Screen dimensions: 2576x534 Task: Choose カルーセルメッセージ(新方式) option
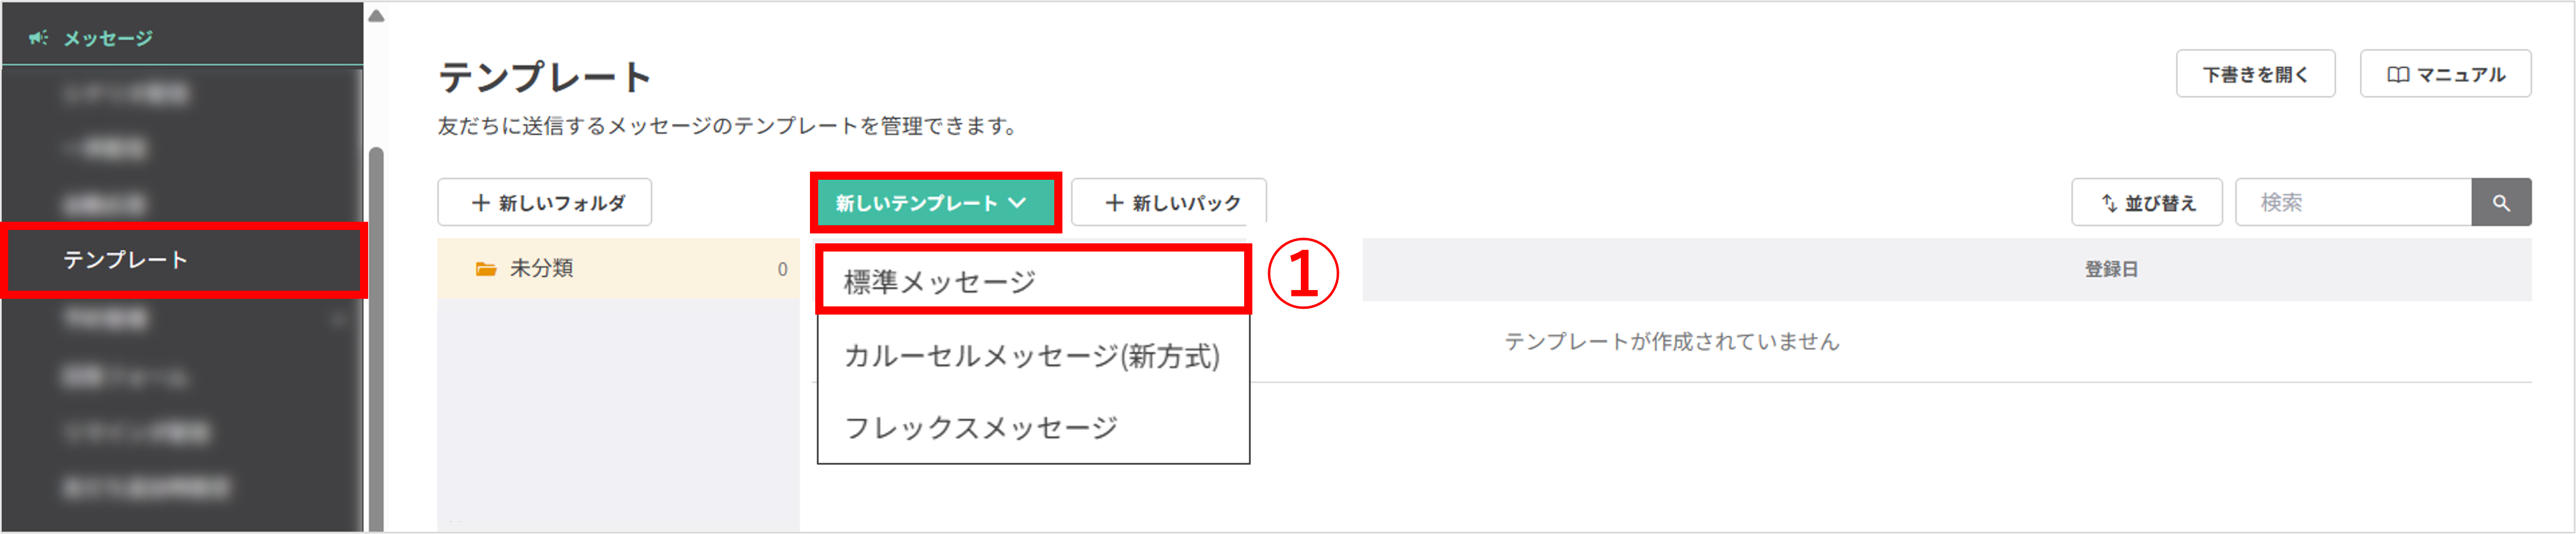coord(1031,355)
